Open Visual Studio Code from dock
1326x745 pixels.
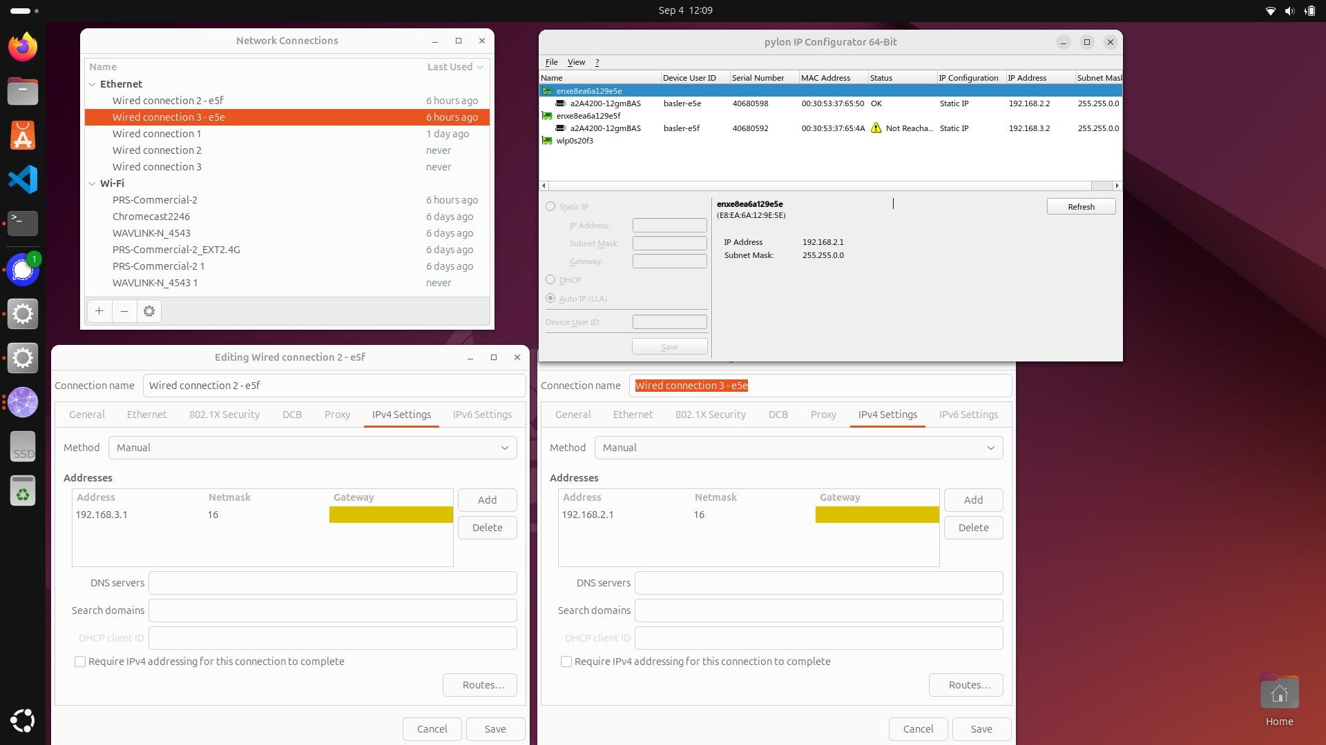pos(23,179)
